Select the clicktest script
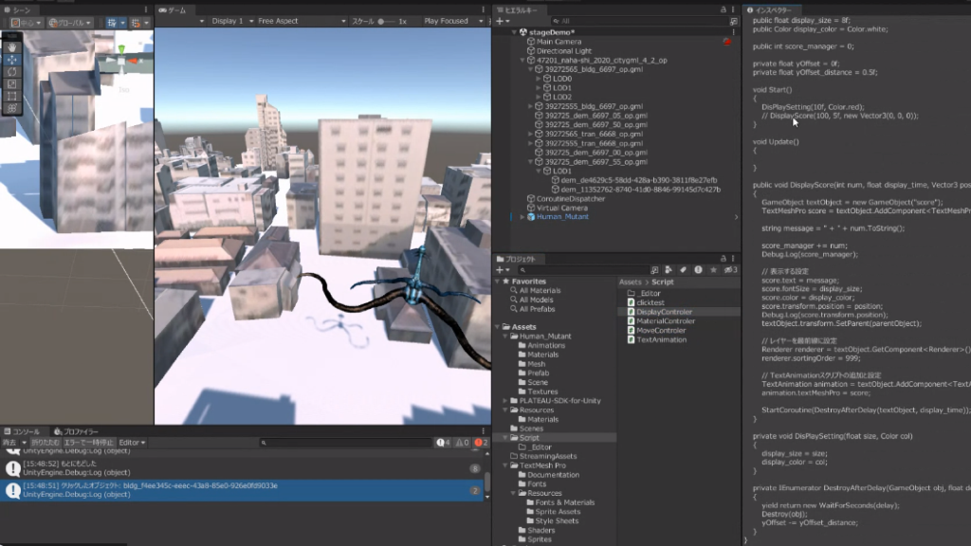971x546 pixels. click(650, 302)
